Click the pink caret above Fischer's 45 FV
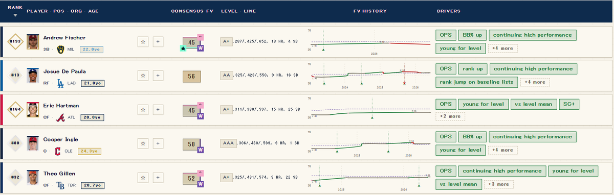 (x=201, y=37)
